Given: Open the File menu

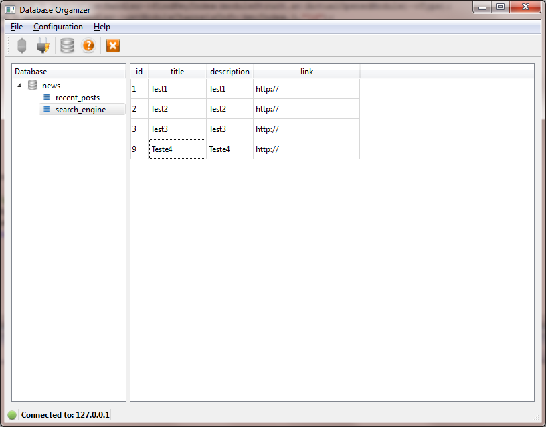Looking at the screenshot, I should (x=17, y=27).
